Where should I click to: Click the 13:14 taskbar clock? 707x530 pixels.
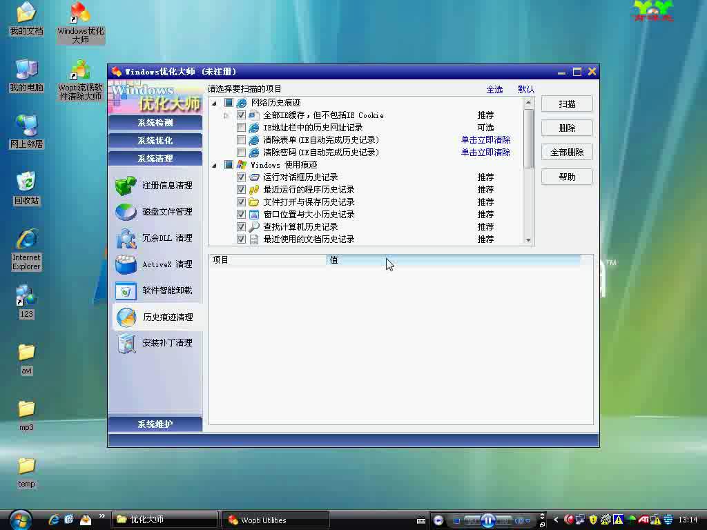click(688, 520)
